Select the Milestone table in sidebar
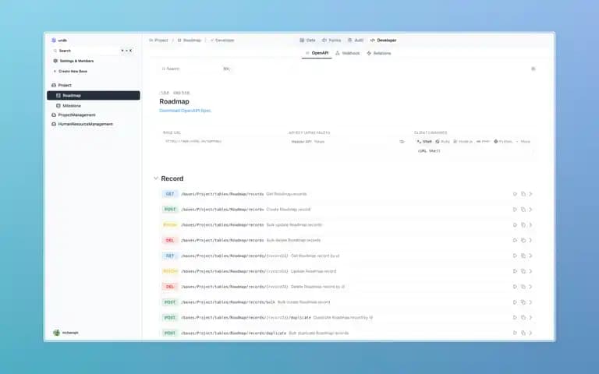This screenshot has width=599, height=374. click(x=94, y=106)
